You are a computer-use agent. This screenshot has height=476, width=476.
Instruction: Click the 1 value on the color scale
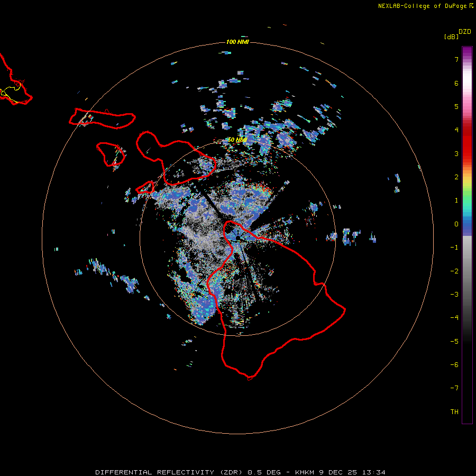coord(456,200)
